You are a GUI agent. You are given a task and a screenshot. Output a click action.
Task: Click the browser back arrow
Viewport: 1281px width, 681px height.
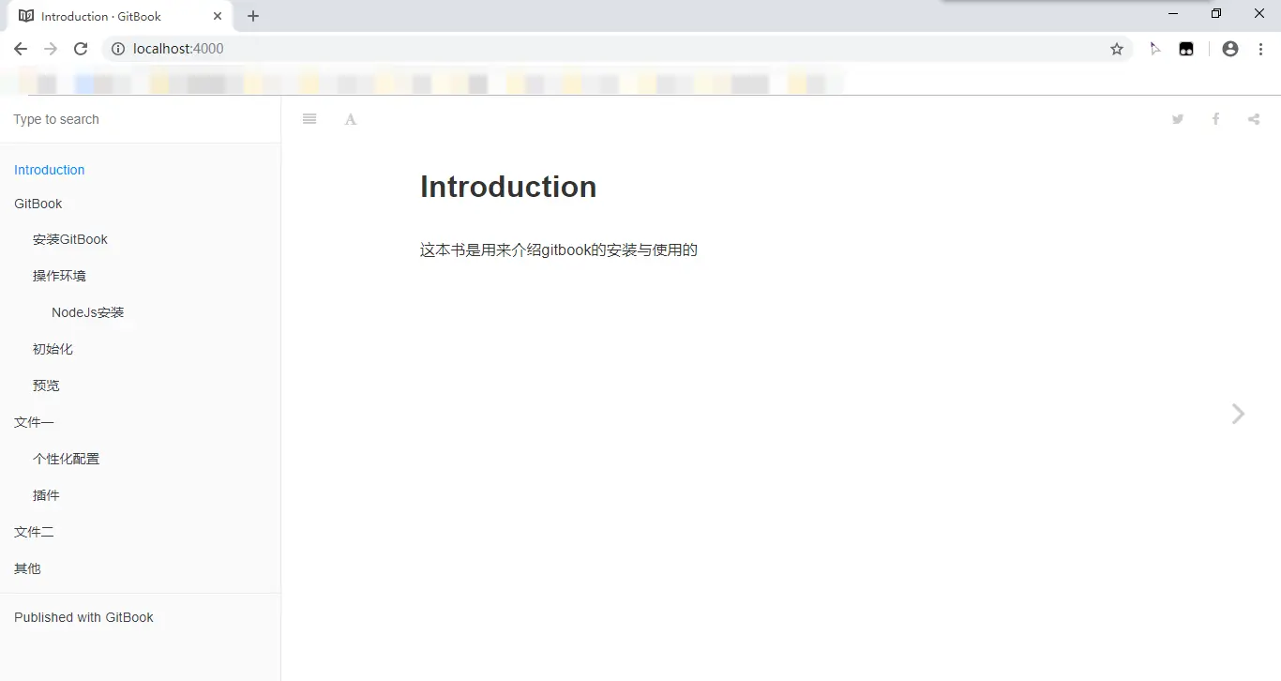click(21, 49)
